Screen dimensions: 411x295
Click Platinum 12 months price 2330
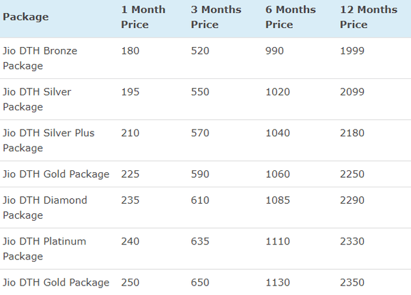[352, 241]
